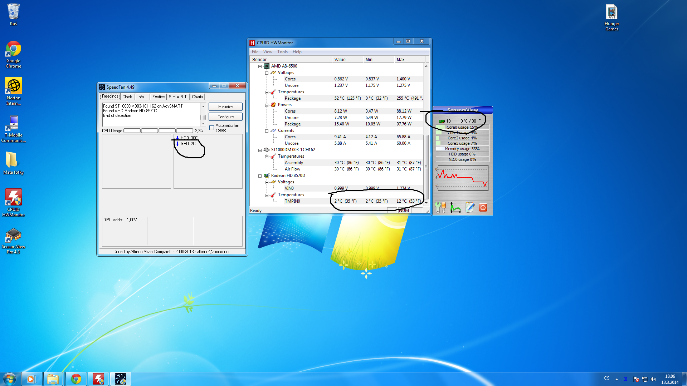Screen dimensions: 687x386
Task: Select TMPIN0 temperature row
Action: point(337,201)
